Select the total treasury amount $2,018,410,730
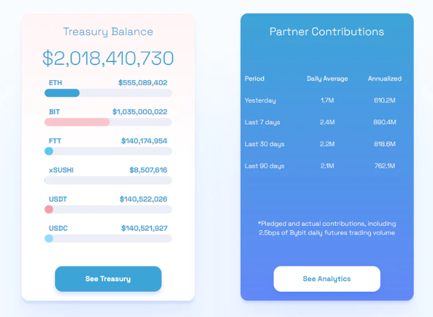Screen dimensions: 433x317 click(108, 58)
